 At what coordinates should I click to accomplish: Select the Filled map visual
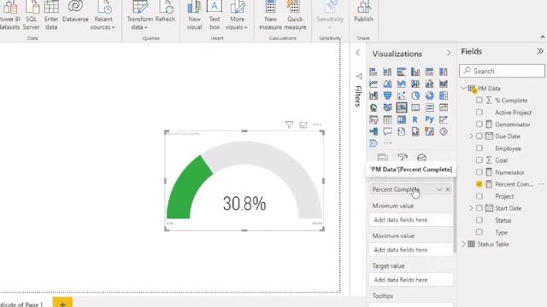(387, 107)
